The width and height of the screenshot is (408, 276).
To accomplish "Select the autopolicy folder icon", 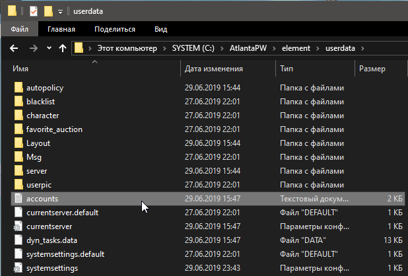I will pyautogui.click(x=18, y=88).
